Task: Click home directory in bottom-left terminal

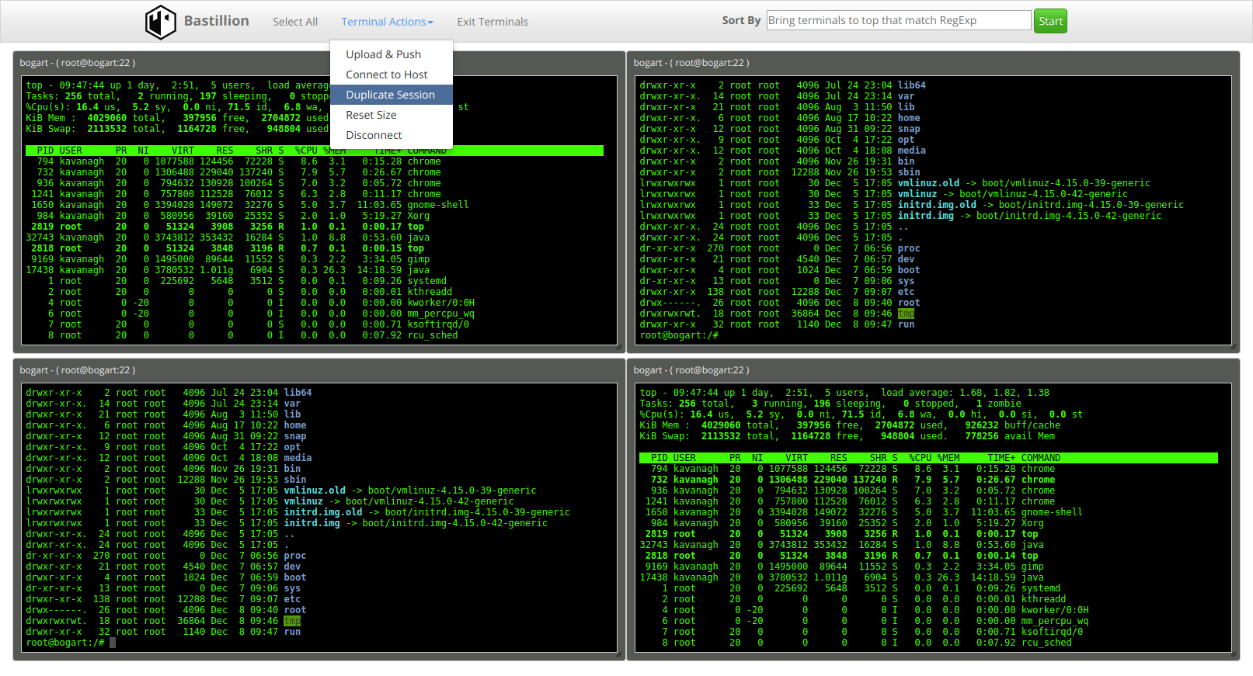Action: pos(295,425)
